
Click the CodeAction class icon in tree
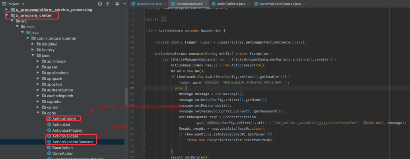(x=49, y=153)
